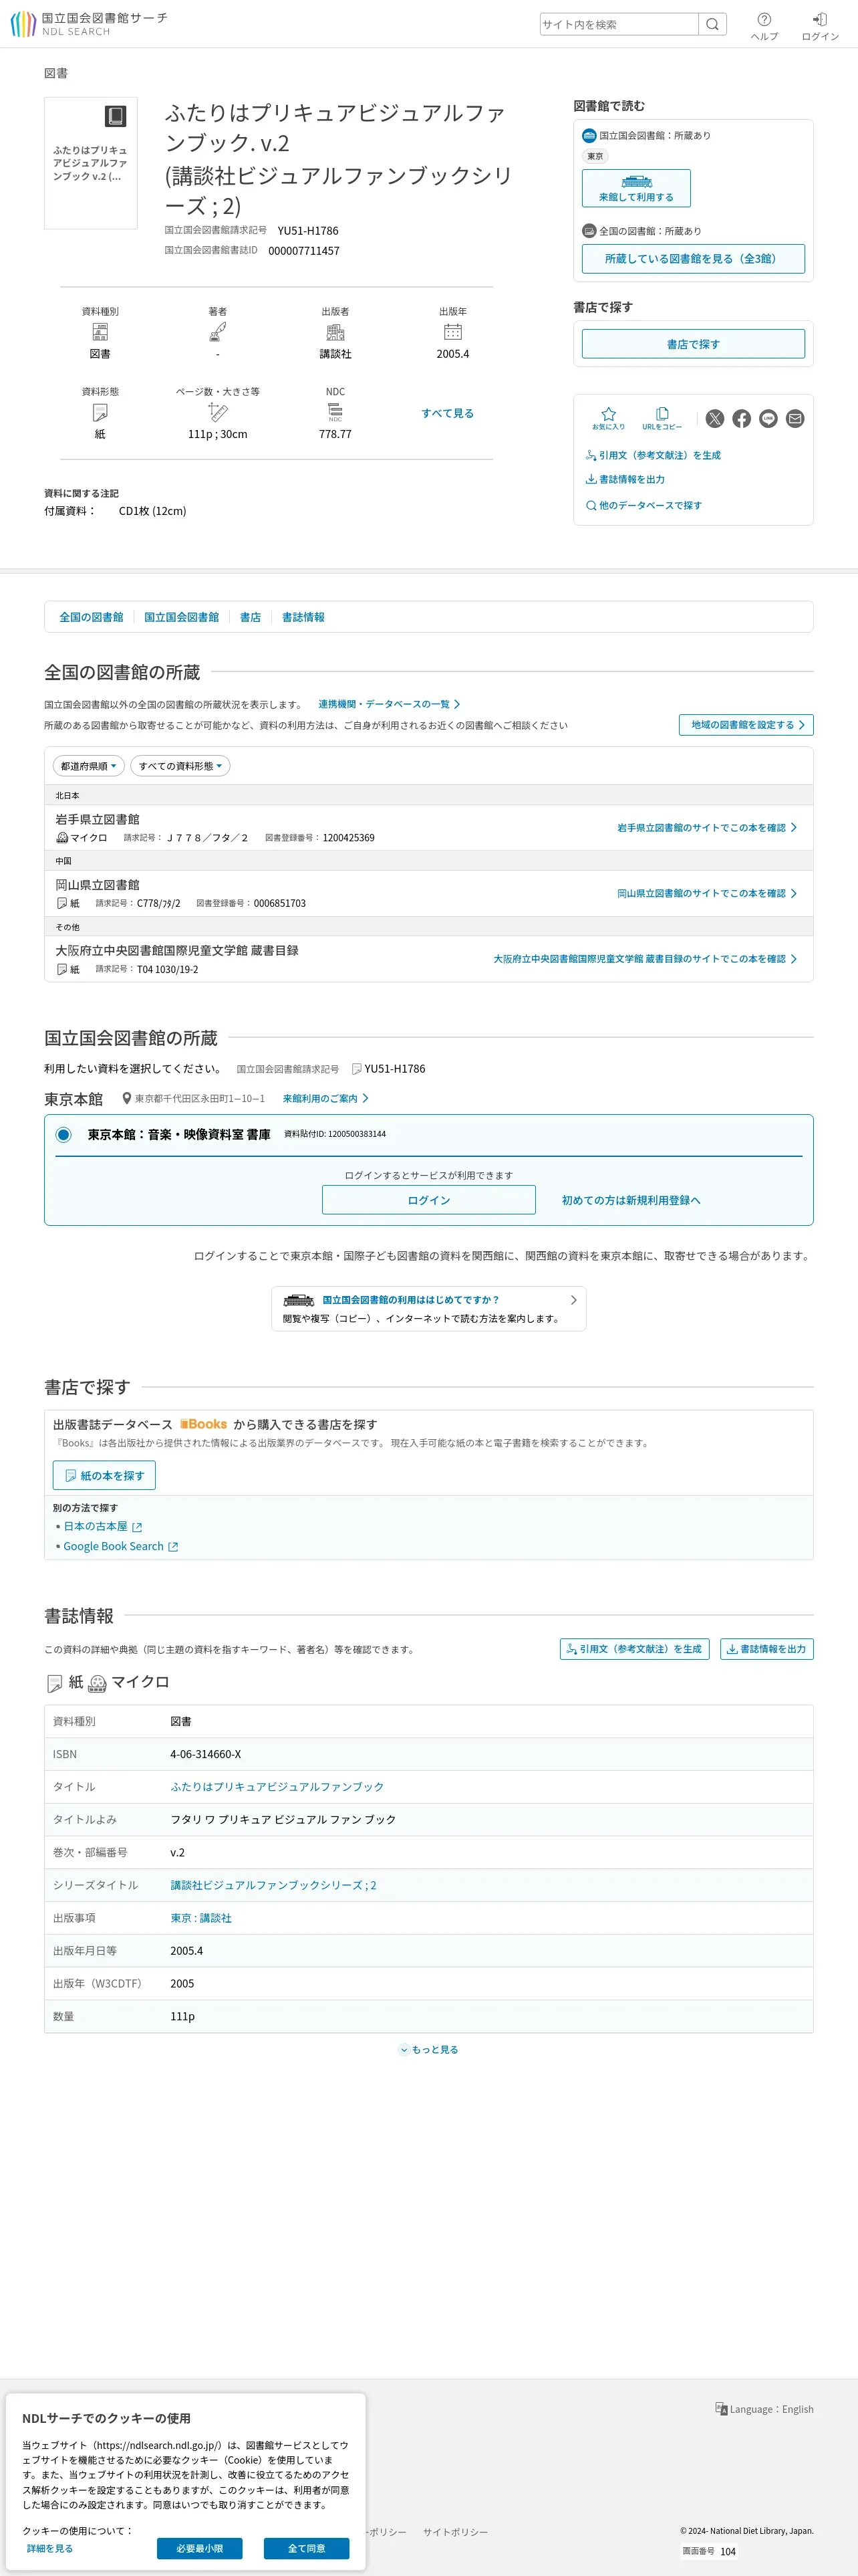The image size is (858, 2576).
Task: Expand すべて見る in the summary section
Action: 448,413
